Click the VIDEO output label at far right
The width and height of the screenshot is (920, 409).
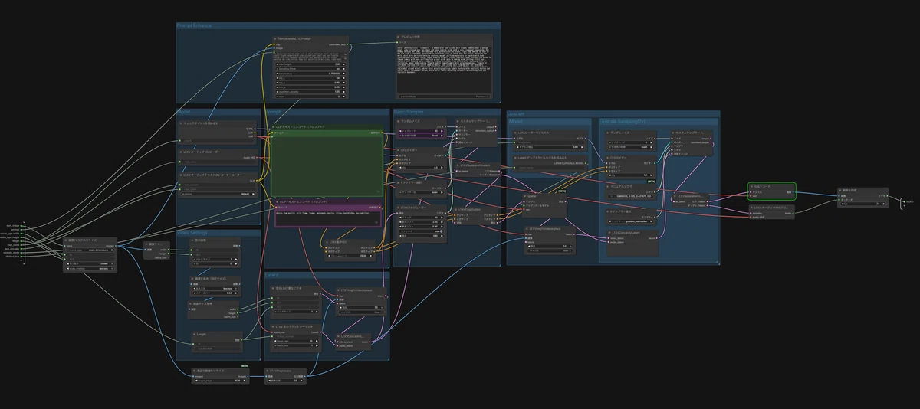coord(909,201)
